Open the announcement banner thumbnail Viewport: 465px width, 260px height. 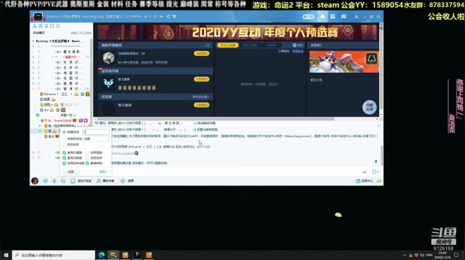(344, 62)
